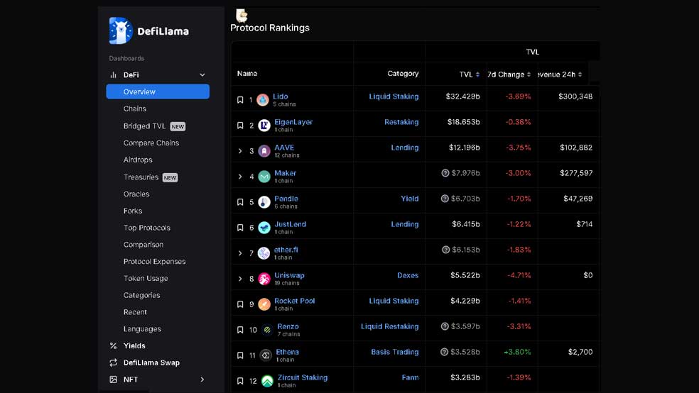Viewport: 699px width, 393px height.
Task: Collapse the DeFi sidebar section chevron
Action: tap(202, 74)
